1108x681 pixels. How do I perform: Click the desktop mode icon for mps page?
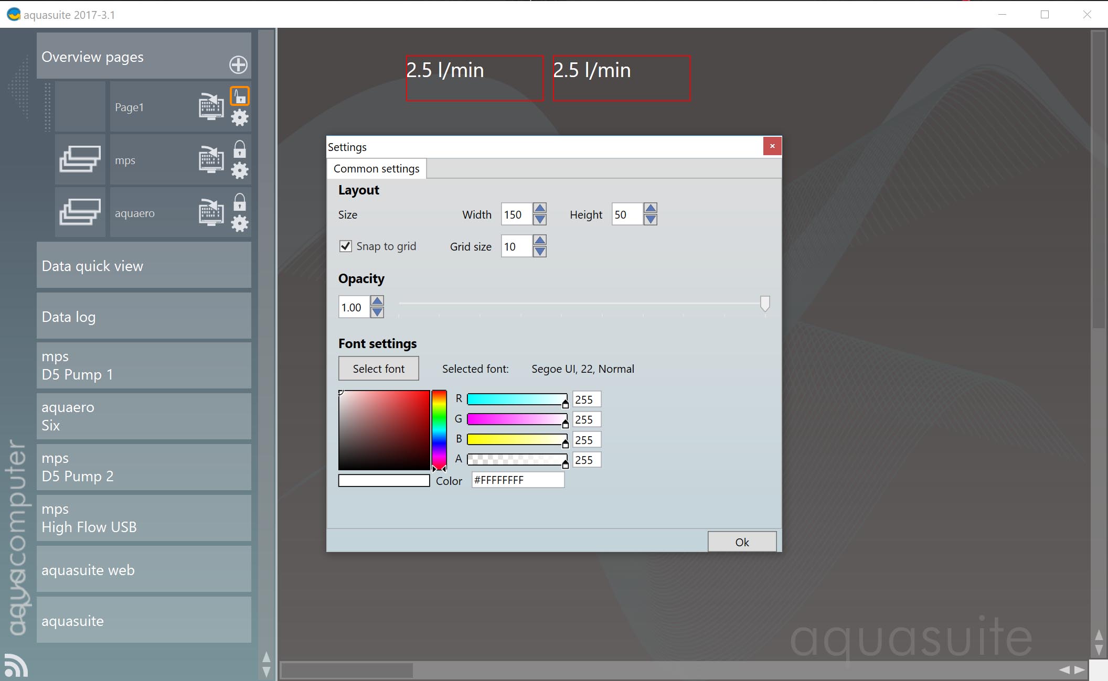[x=211, y=159]
